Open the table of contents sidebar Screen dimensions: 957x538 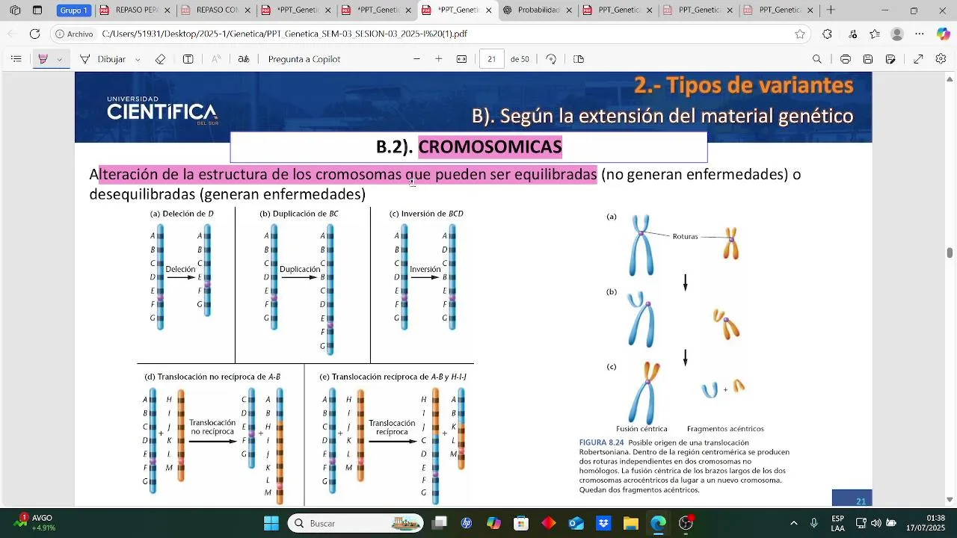(x=16, y=59)
